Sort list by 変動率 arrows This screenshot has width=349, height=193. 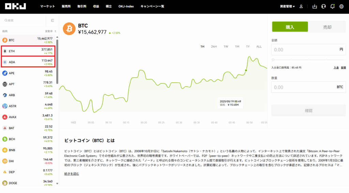55,31
